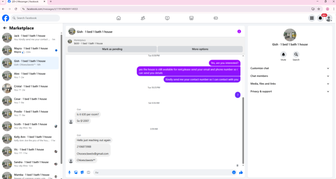
Task: Choose a GIF icon
Action: 89,172
